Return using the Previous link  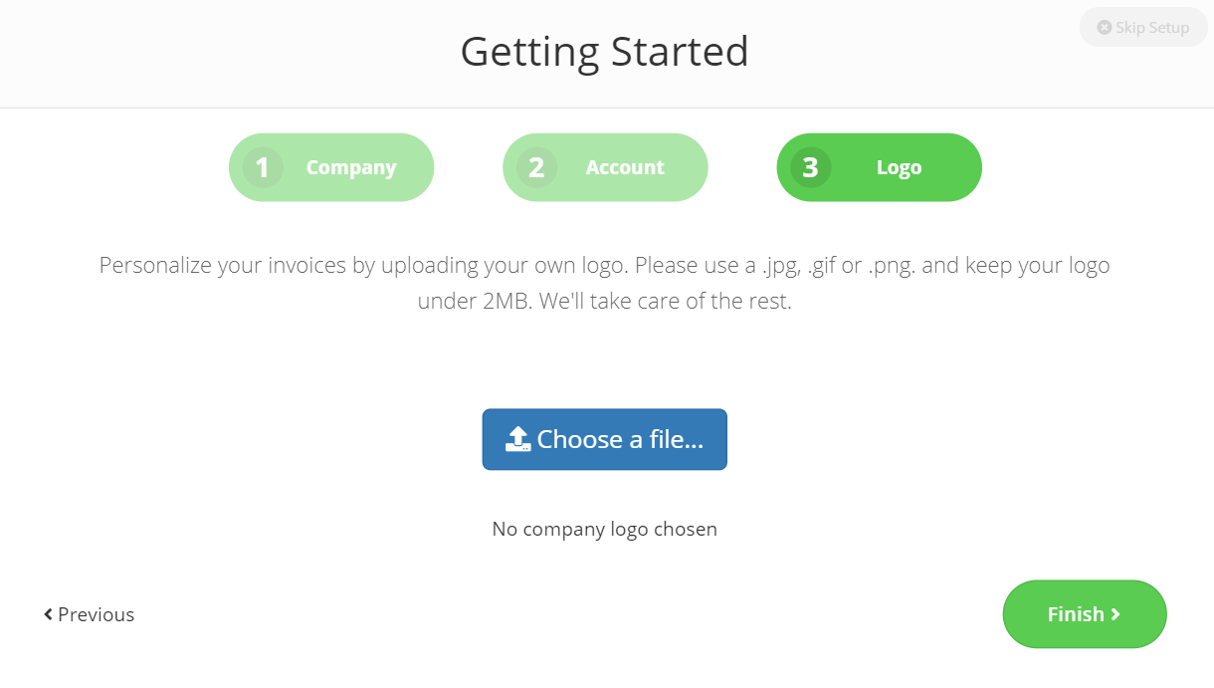click(89, 614)
